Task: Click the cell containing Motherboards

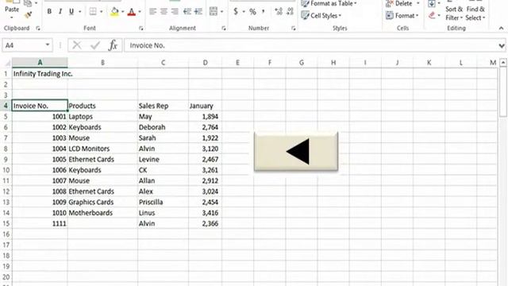Action: point(102,213)
